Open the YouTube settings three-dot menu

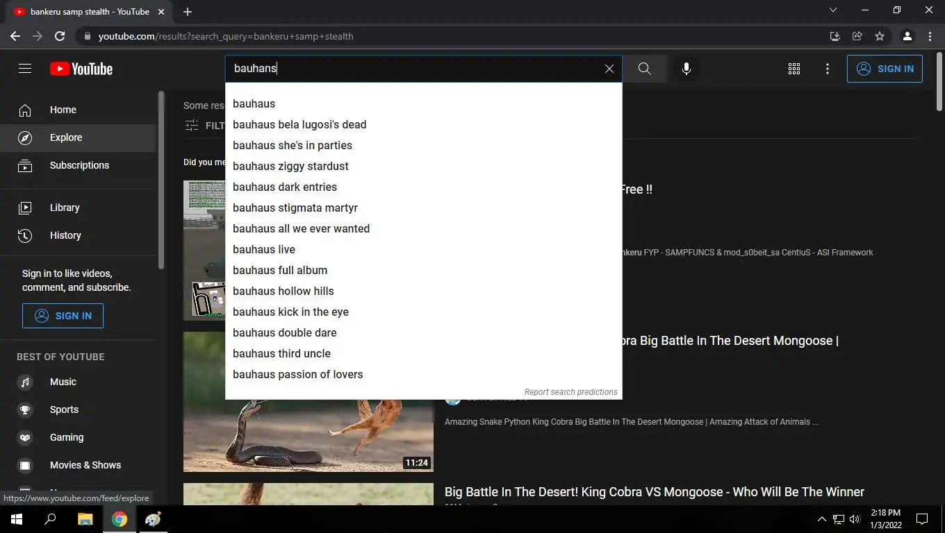coord(828,69)
